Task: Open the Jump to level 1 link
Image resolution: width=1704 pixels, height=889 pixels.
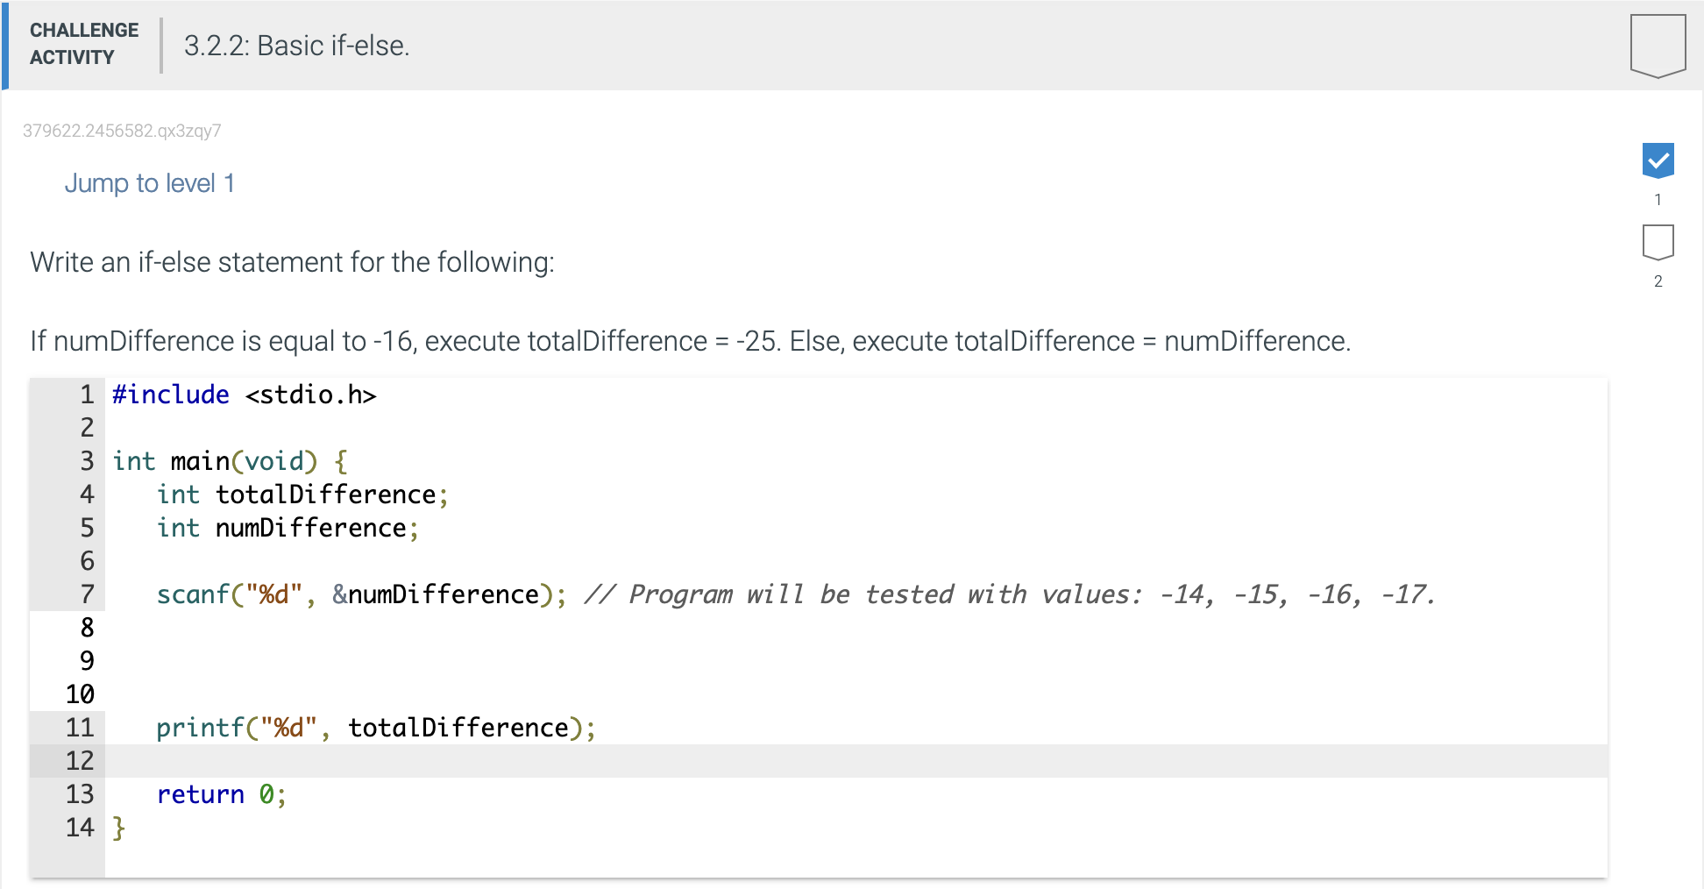Action: coord(149,183)
